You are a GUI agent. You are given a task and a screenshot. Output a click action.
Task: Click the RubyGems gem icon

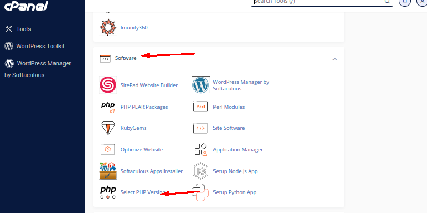(x=108, y=128)
